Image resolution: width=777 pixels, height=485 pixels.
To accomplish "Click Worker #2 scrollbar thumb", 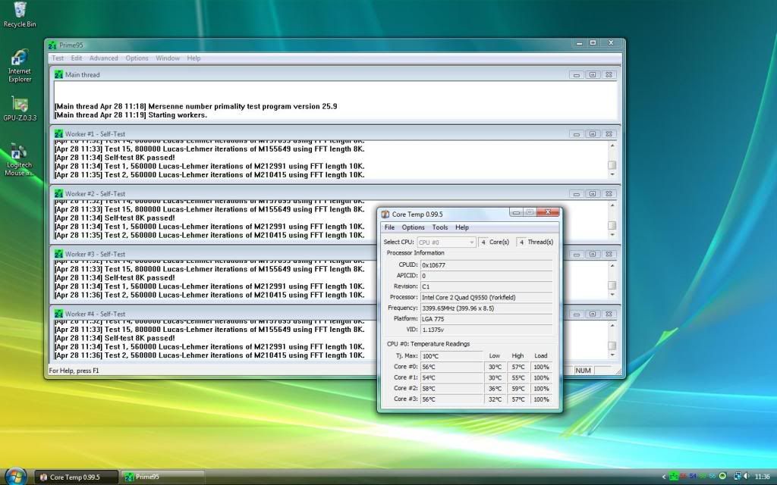I will pyautogui.click(x=612, y=226).
